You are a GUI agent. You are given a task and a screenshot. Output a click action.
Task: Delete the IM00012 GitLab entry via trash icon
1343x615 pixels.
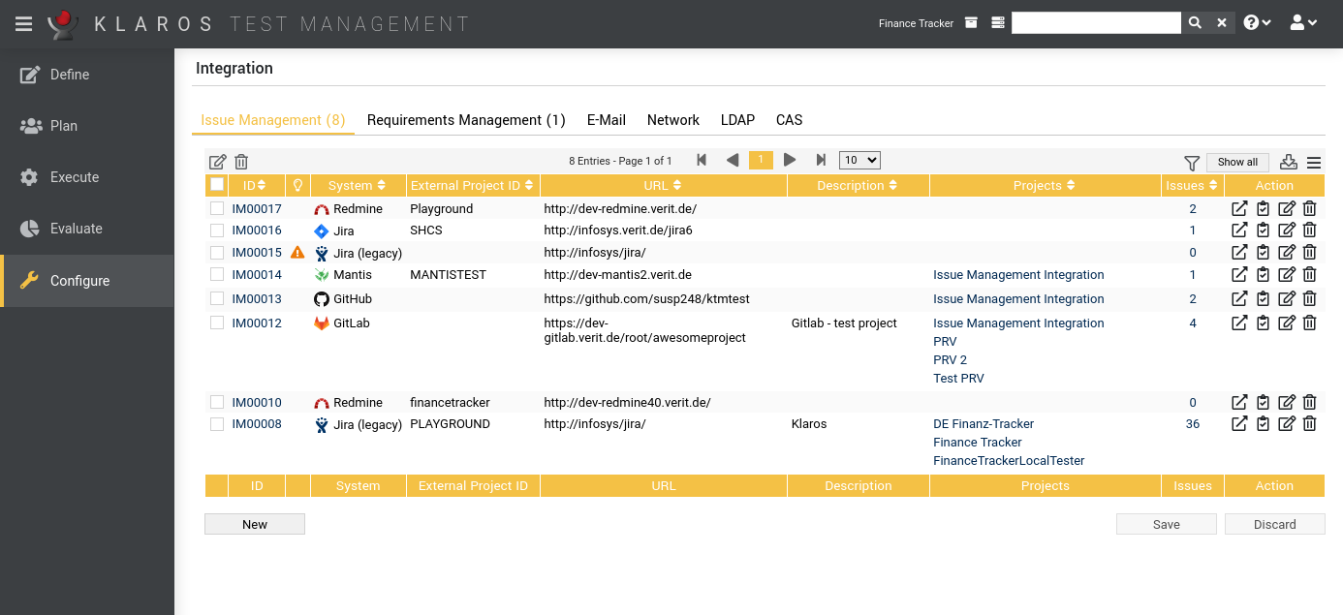coord(1309,323)
